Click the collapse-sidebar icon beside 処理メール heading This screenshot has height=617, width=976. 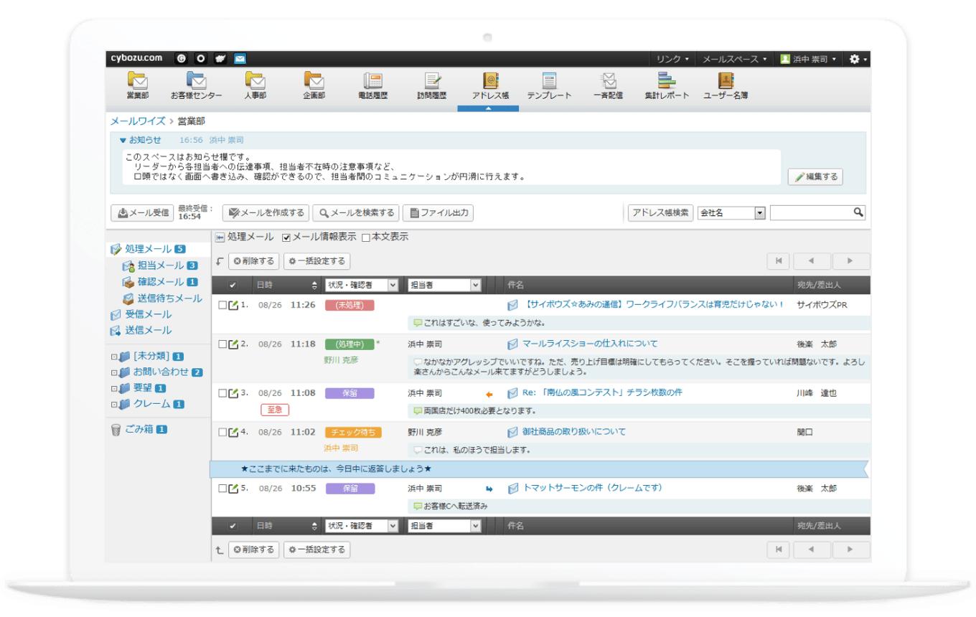(220, 237)
